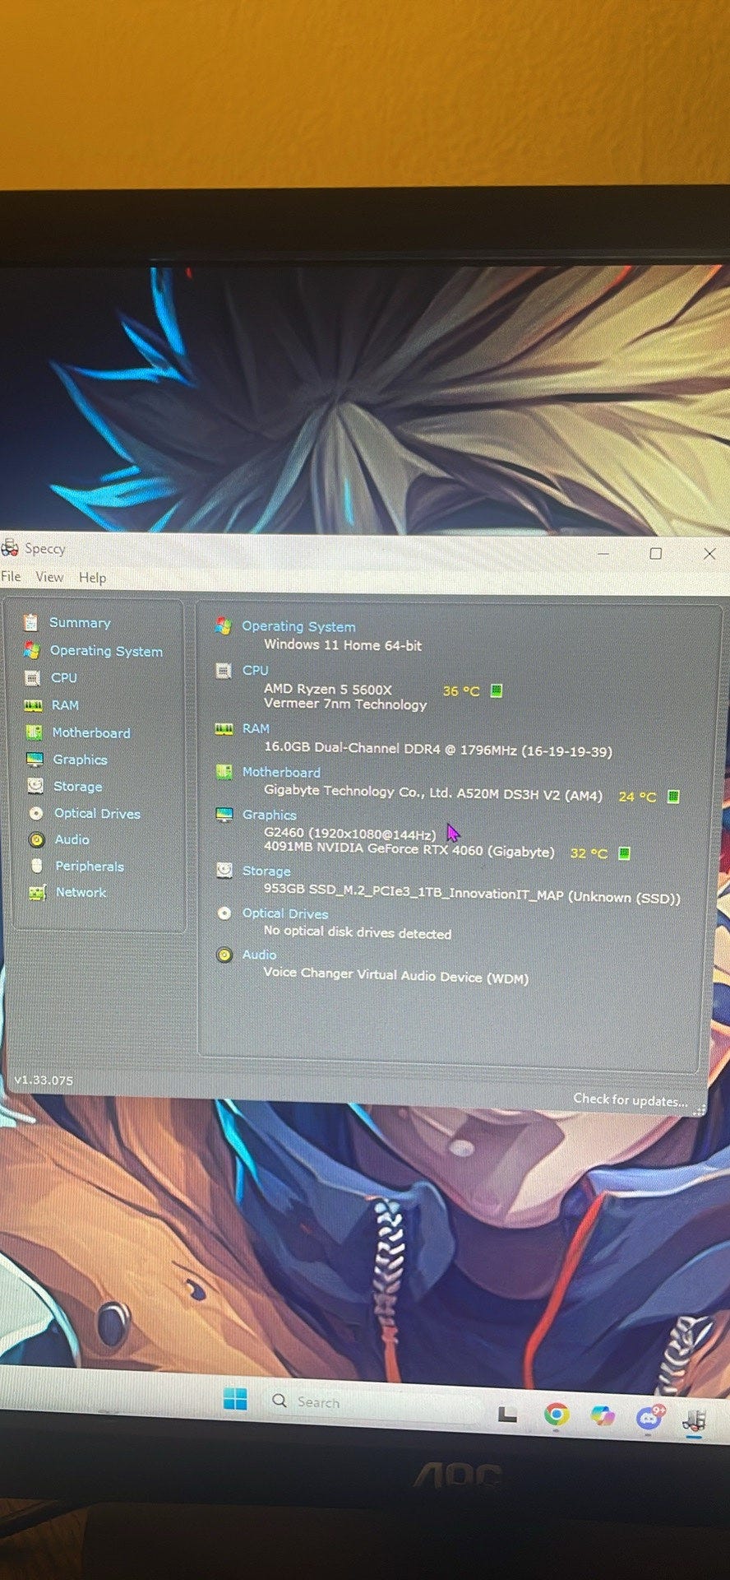
Task: Click the drive icon beside Storage heading
Action: click(x=224, y=870)
